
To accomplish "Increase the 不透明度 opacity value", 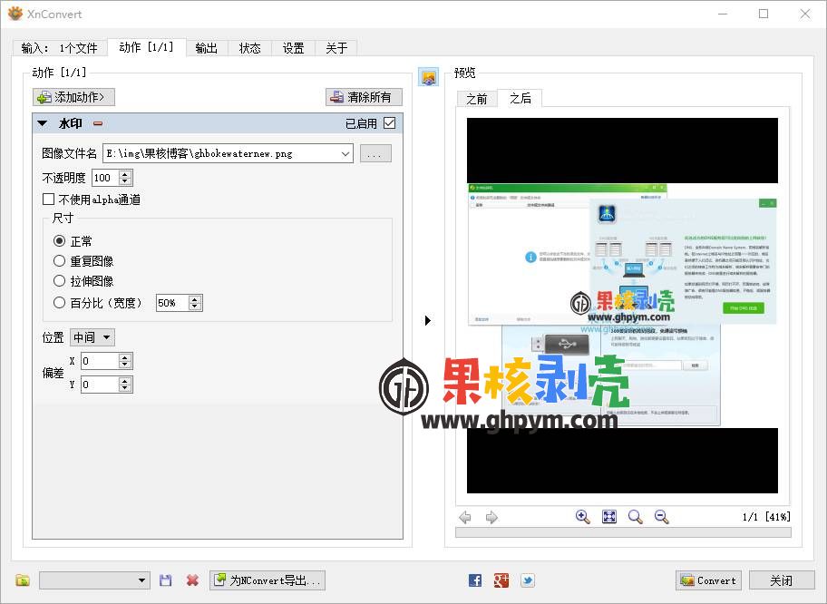I will [x=125, y=175].
